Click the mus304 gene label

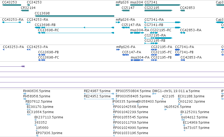[136, 2]
